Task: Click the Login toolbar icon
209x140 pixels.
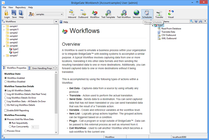Action: pyautogui.click(x=7, y=14)
